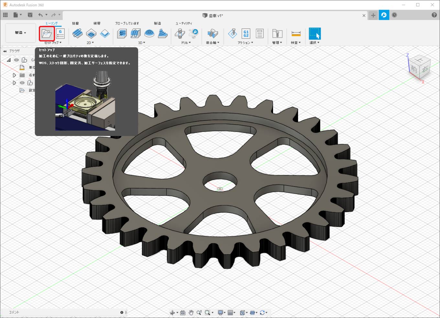Toggle visibility eye of the root component

point(16,60)
